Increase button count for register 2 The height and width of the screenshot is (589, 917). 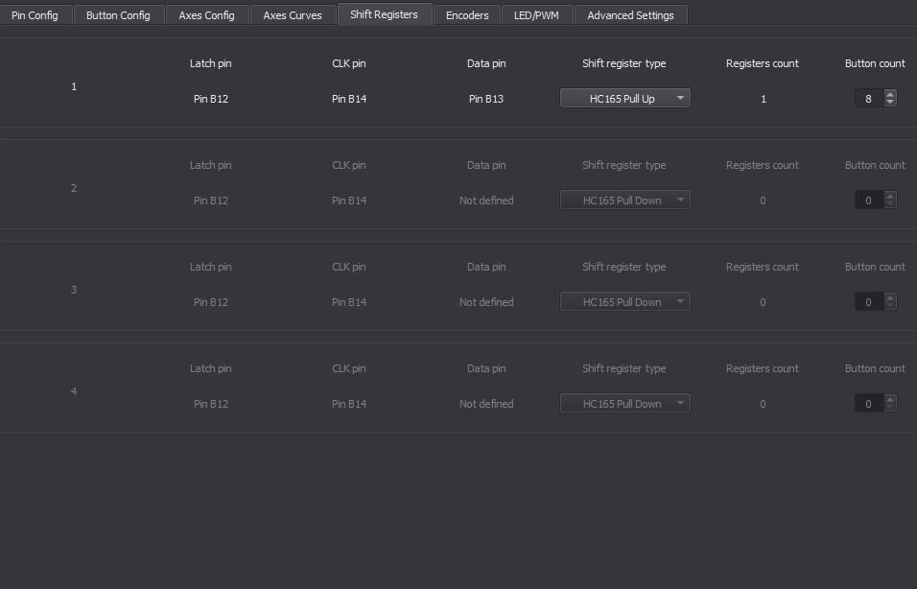click(x=890, y=196)
